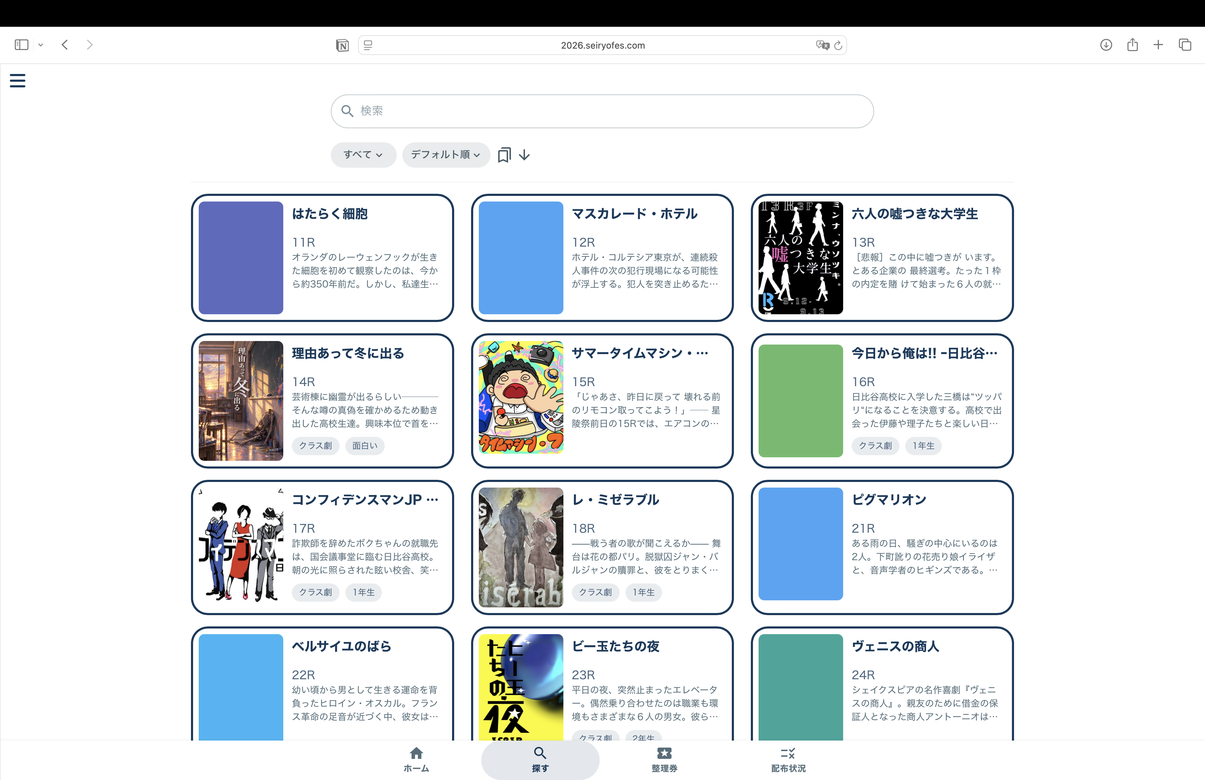This screenshot has height=780, width=1205.
Task: Click クラス劇 tag on 18R card
Action: click(x=595, y=592)
